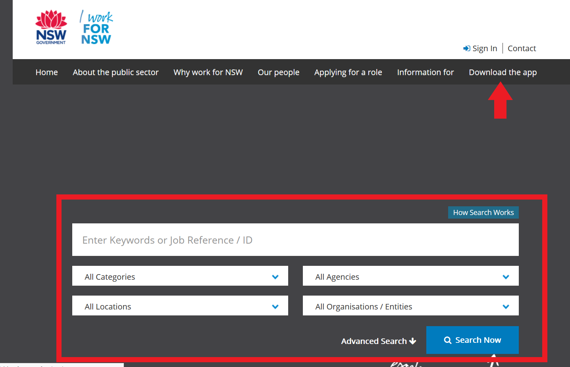Open the 'Applying for a role' menu
The width and height of the screenshot is (570, 367).
(x=348, y=72)
